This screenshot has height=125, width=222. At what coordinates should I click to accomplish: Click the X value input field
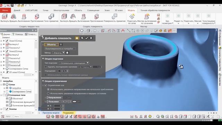coord(58,106)
